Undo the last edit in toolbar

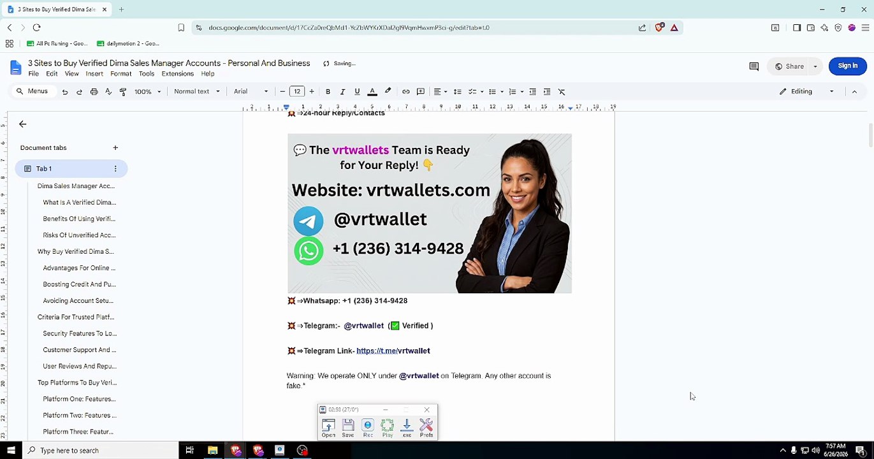pyautogui.click(x=65, y=92)
